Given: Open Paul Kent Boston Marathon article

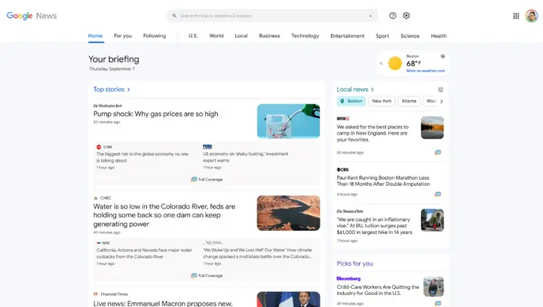Looking at the screenshot, I should (383, 181).
